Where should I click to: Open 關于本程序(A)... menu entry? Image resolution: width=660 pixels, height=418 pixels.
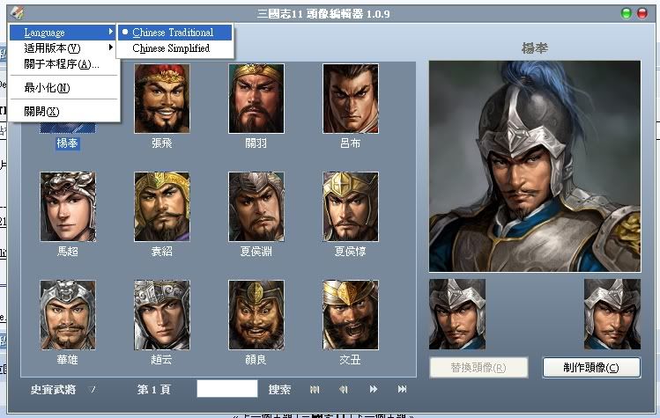coord(63,64)
